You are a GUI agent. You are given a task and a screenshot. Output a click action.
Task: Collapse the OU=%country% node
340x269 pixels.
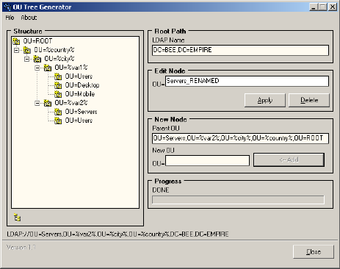point(16,50)
